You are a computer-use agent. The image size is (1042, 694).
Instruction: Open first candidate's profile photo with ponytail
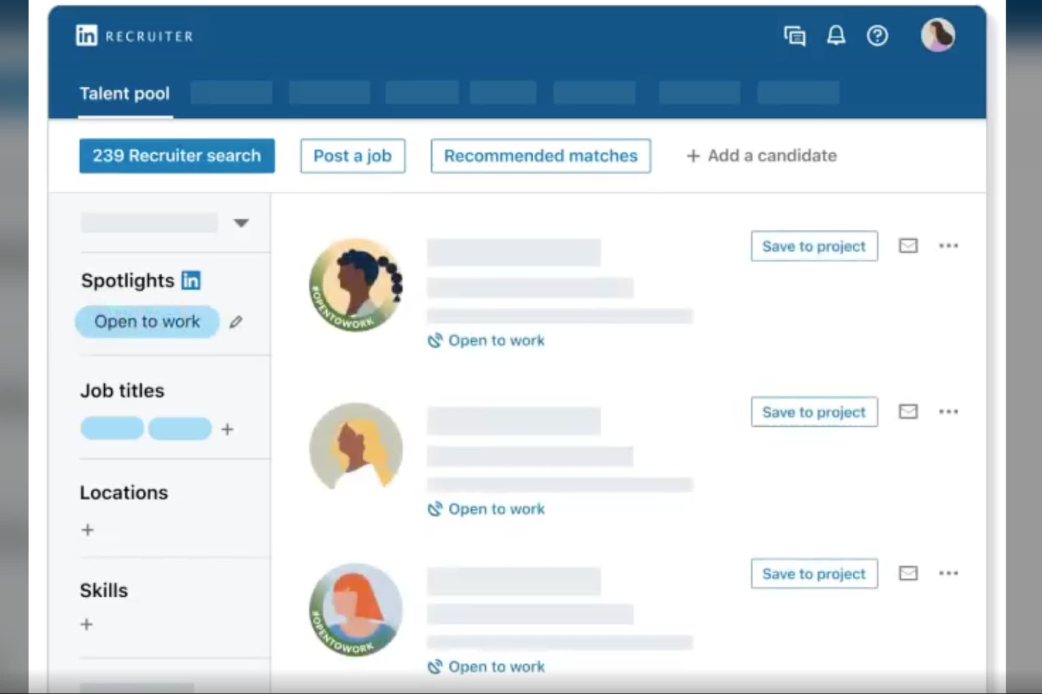pyautogui.click(x=355, y=284)
